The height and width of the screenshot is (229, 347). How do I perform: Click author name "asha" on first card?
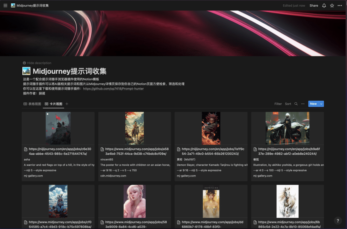[27, 159]
